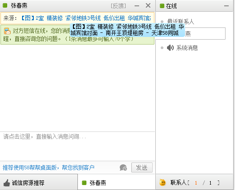Click the thumbs-up icon for 诚信房源推荐

point(6,183)
